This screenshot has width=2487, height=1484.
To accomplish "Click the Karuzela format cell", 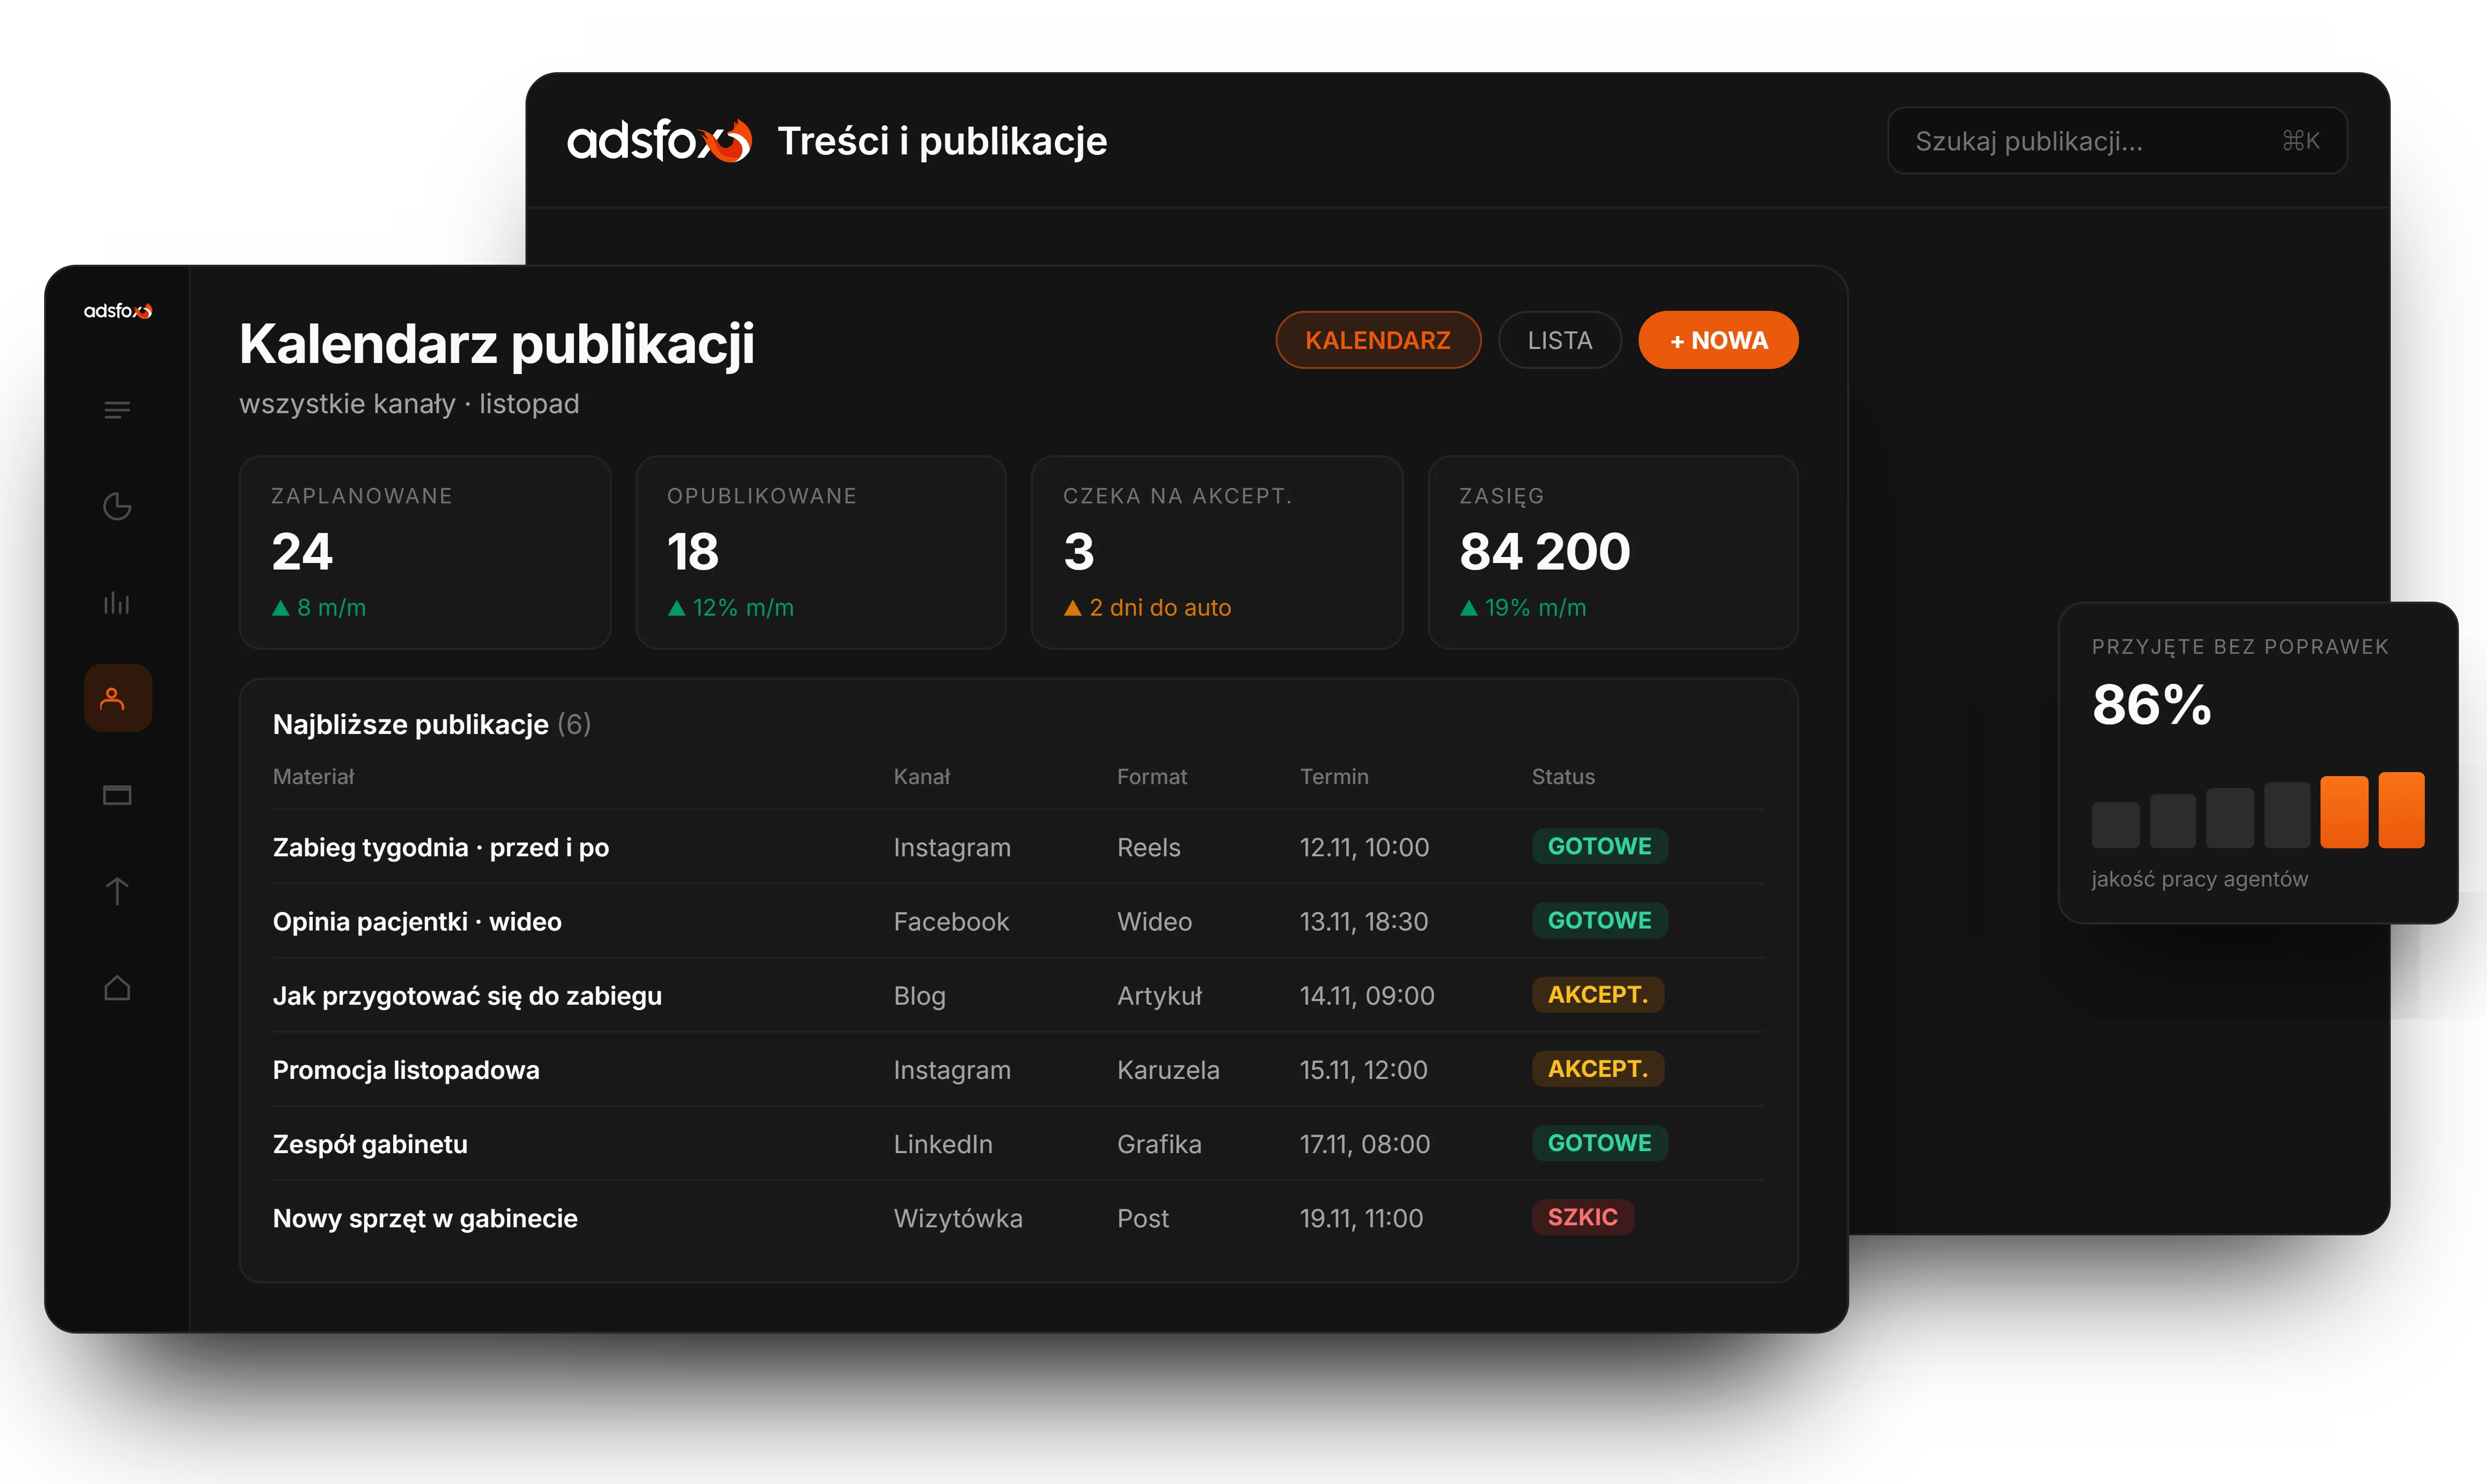I will click(1168, 1069).
